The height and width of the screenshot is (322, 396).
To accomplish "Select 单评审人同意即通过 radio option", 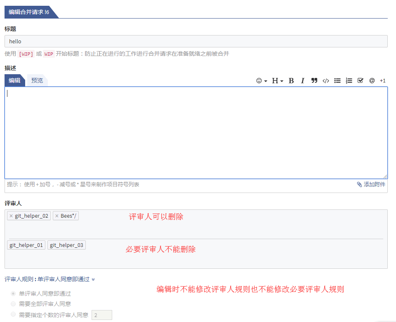I will pos(13,294).
